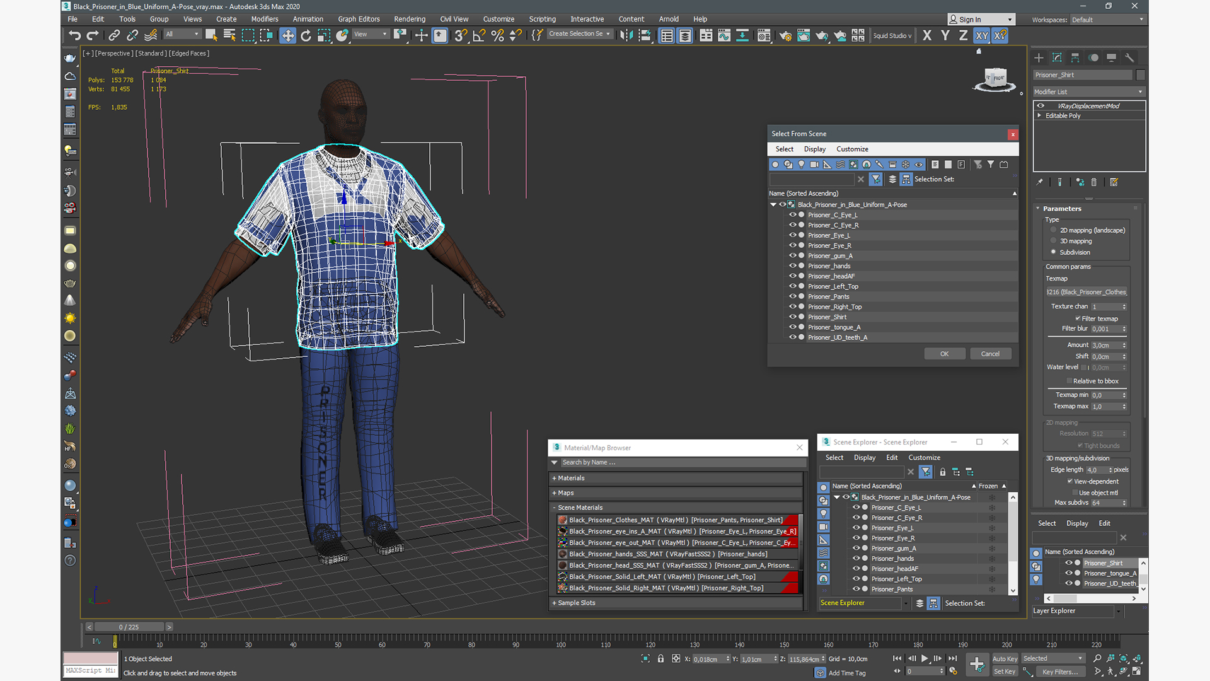Select the 2D mapping (landscape) radio button

pyautogui.click(x=1053, y=230)
